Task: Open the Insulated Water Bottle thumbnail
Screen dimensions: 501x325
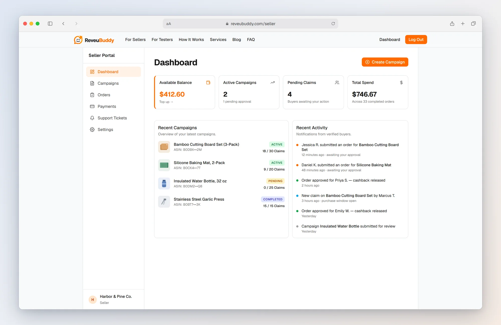Action: tap(164, 183)
